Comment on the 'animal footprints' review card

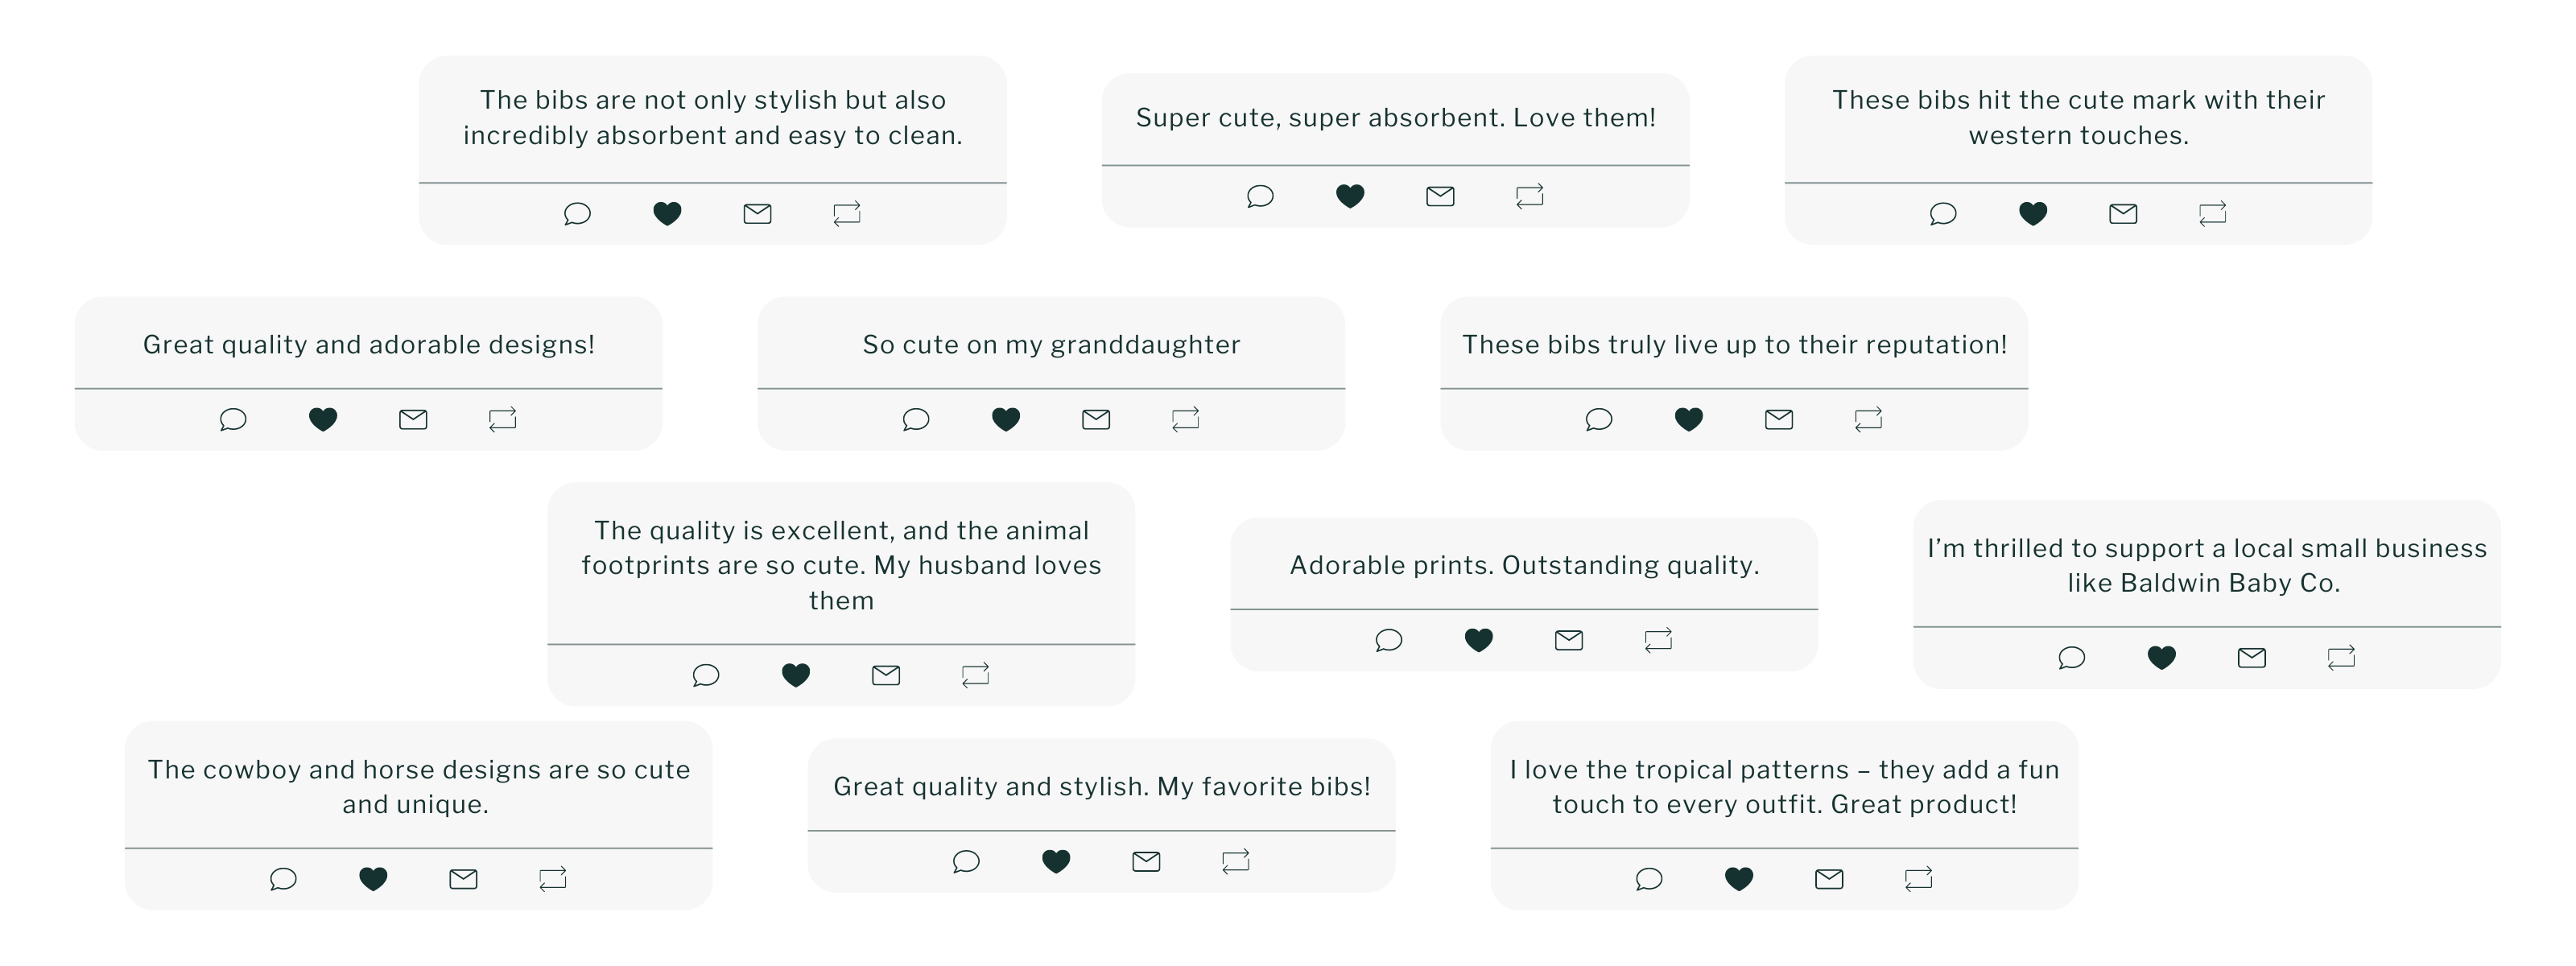[x=706, y=675]
